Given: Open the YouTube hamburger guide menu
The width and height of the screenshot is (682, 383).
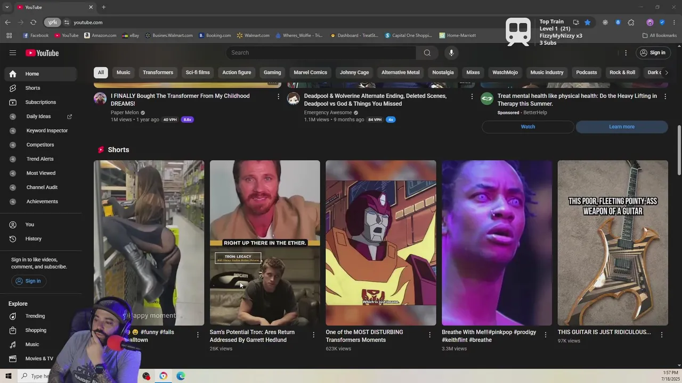Looking at the screenshot, I should tap(13, 53).
